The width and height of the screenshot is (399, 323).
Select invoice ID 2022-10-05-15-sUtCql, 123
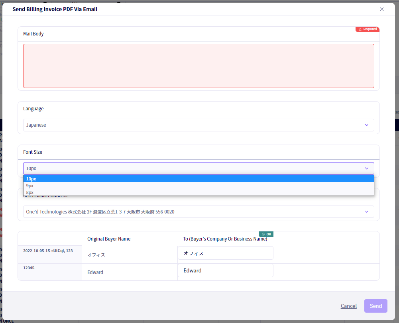point(48,251)
